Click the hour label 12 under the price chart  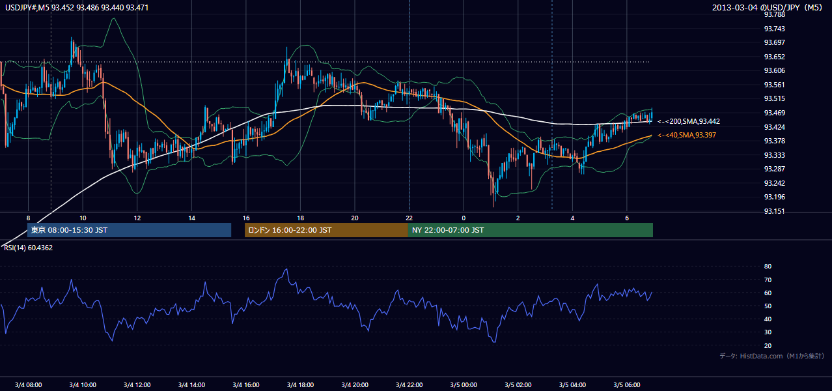(x=137, y=218)
